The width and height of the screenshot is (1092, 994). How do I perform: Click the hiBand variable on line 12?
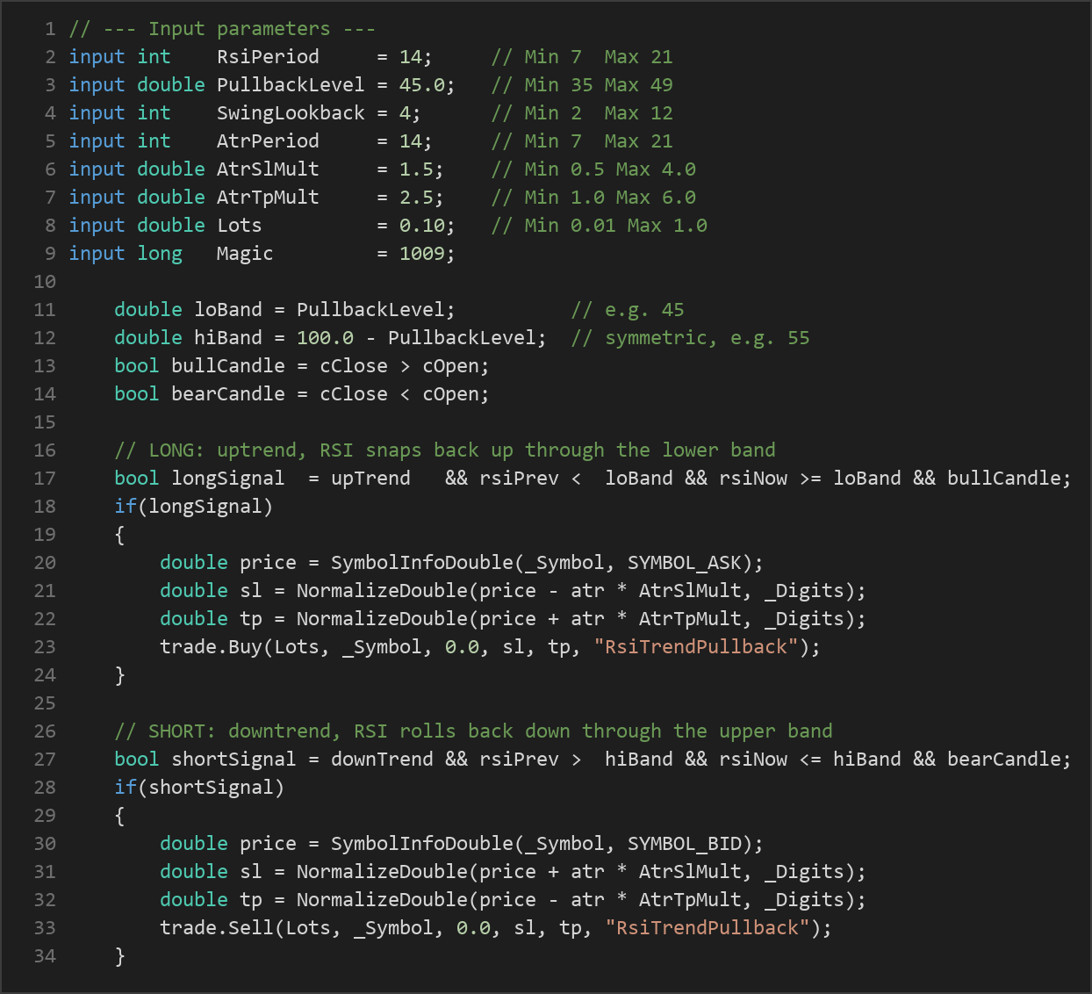click(x=228, y=337)
